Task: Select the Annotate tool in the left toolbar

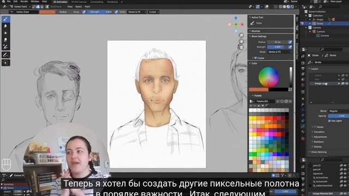Action: point(5,55)
